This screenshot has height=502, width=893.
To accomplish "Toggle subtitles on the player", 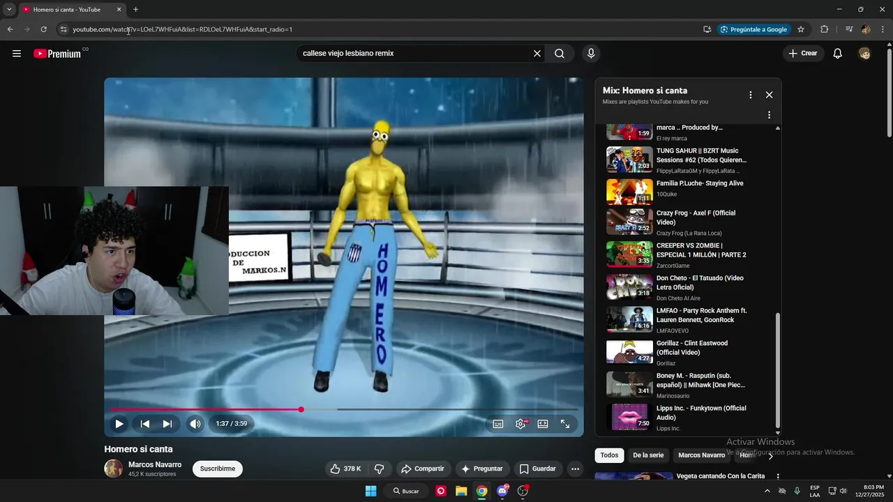I will coord(498,424).
